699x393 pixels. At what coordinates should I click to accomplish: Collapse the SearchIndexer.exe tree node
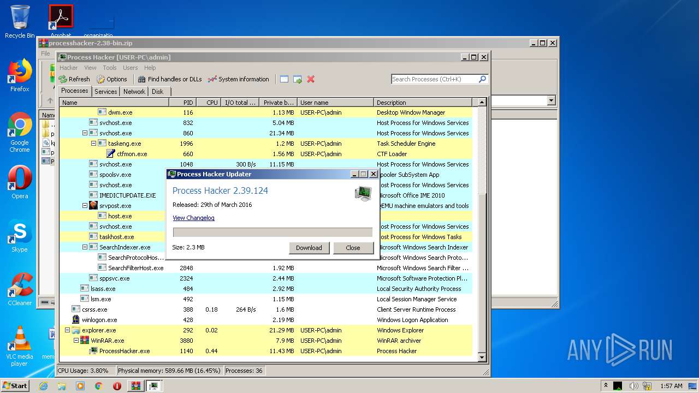[85, 247]
